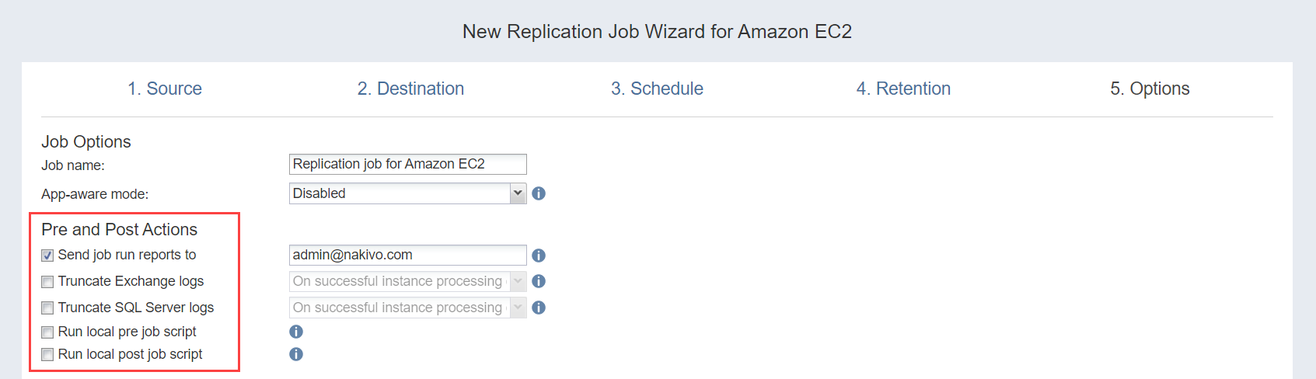Go to the Source wizard step
This screenshot has width=1316, height=379.
[165, 89]
